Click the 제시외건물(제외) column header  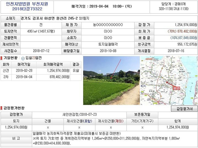(111, 121)
